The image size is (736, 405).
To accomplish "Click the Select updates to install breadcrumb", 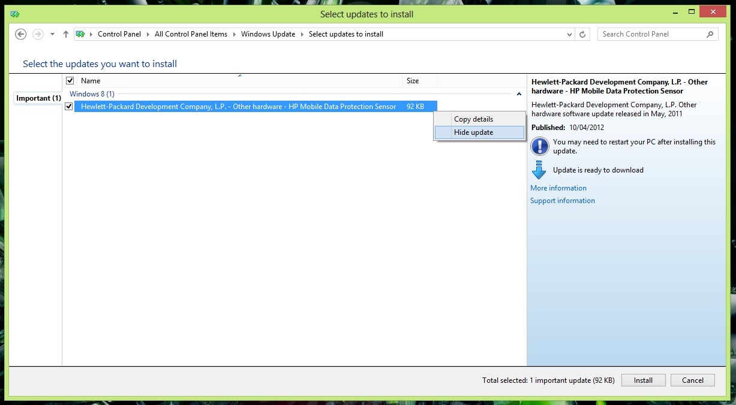I will [346, 34].
